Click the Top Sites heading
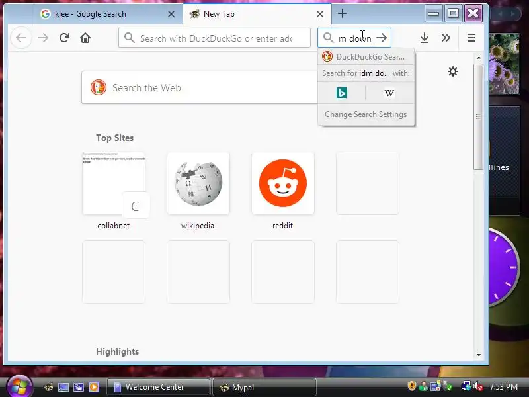 pyautogui.click(x=114, y=138)
